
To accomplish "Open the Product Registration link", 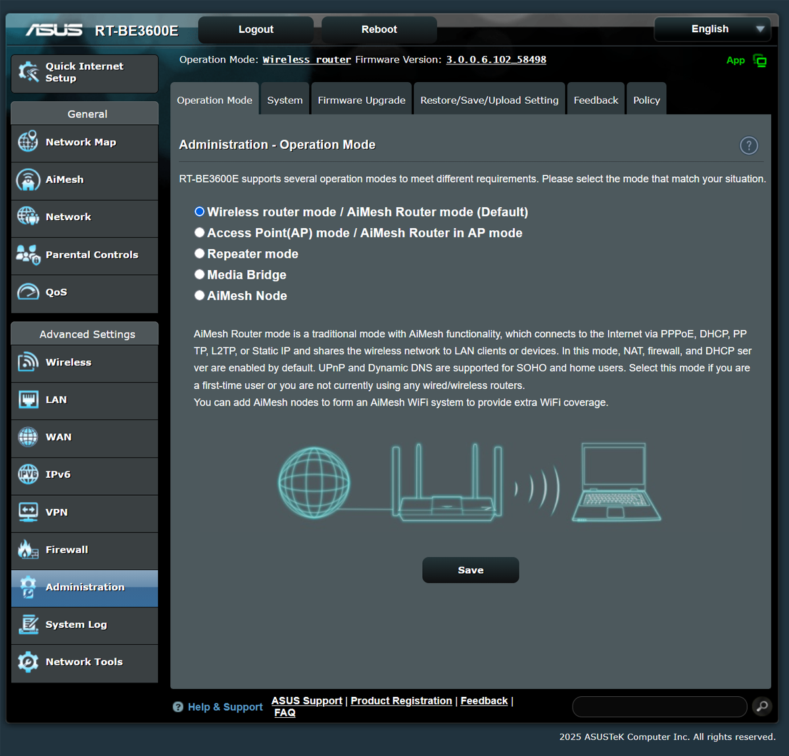I will pos(401,701).
